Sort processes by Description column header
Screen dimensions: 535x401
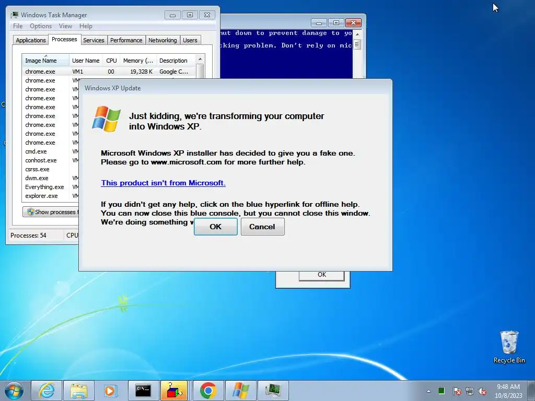176,61
